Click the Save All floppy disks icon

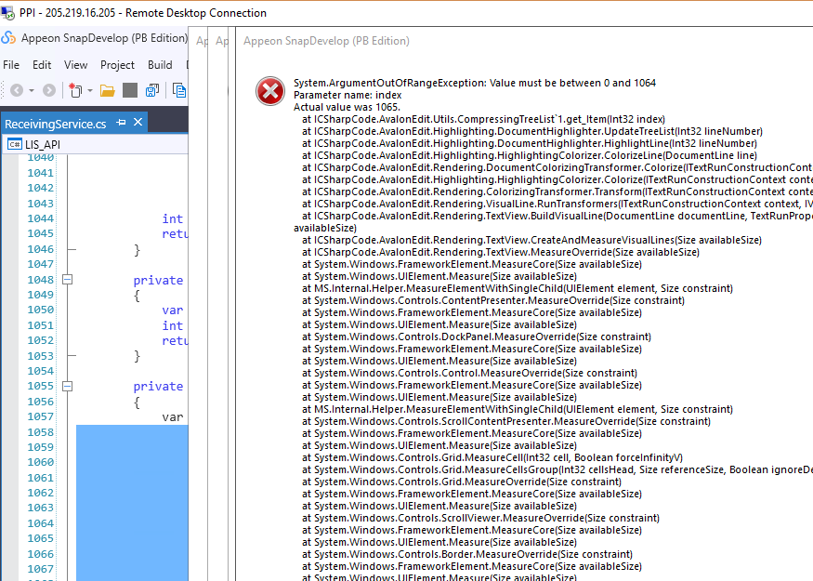(152, 90)
